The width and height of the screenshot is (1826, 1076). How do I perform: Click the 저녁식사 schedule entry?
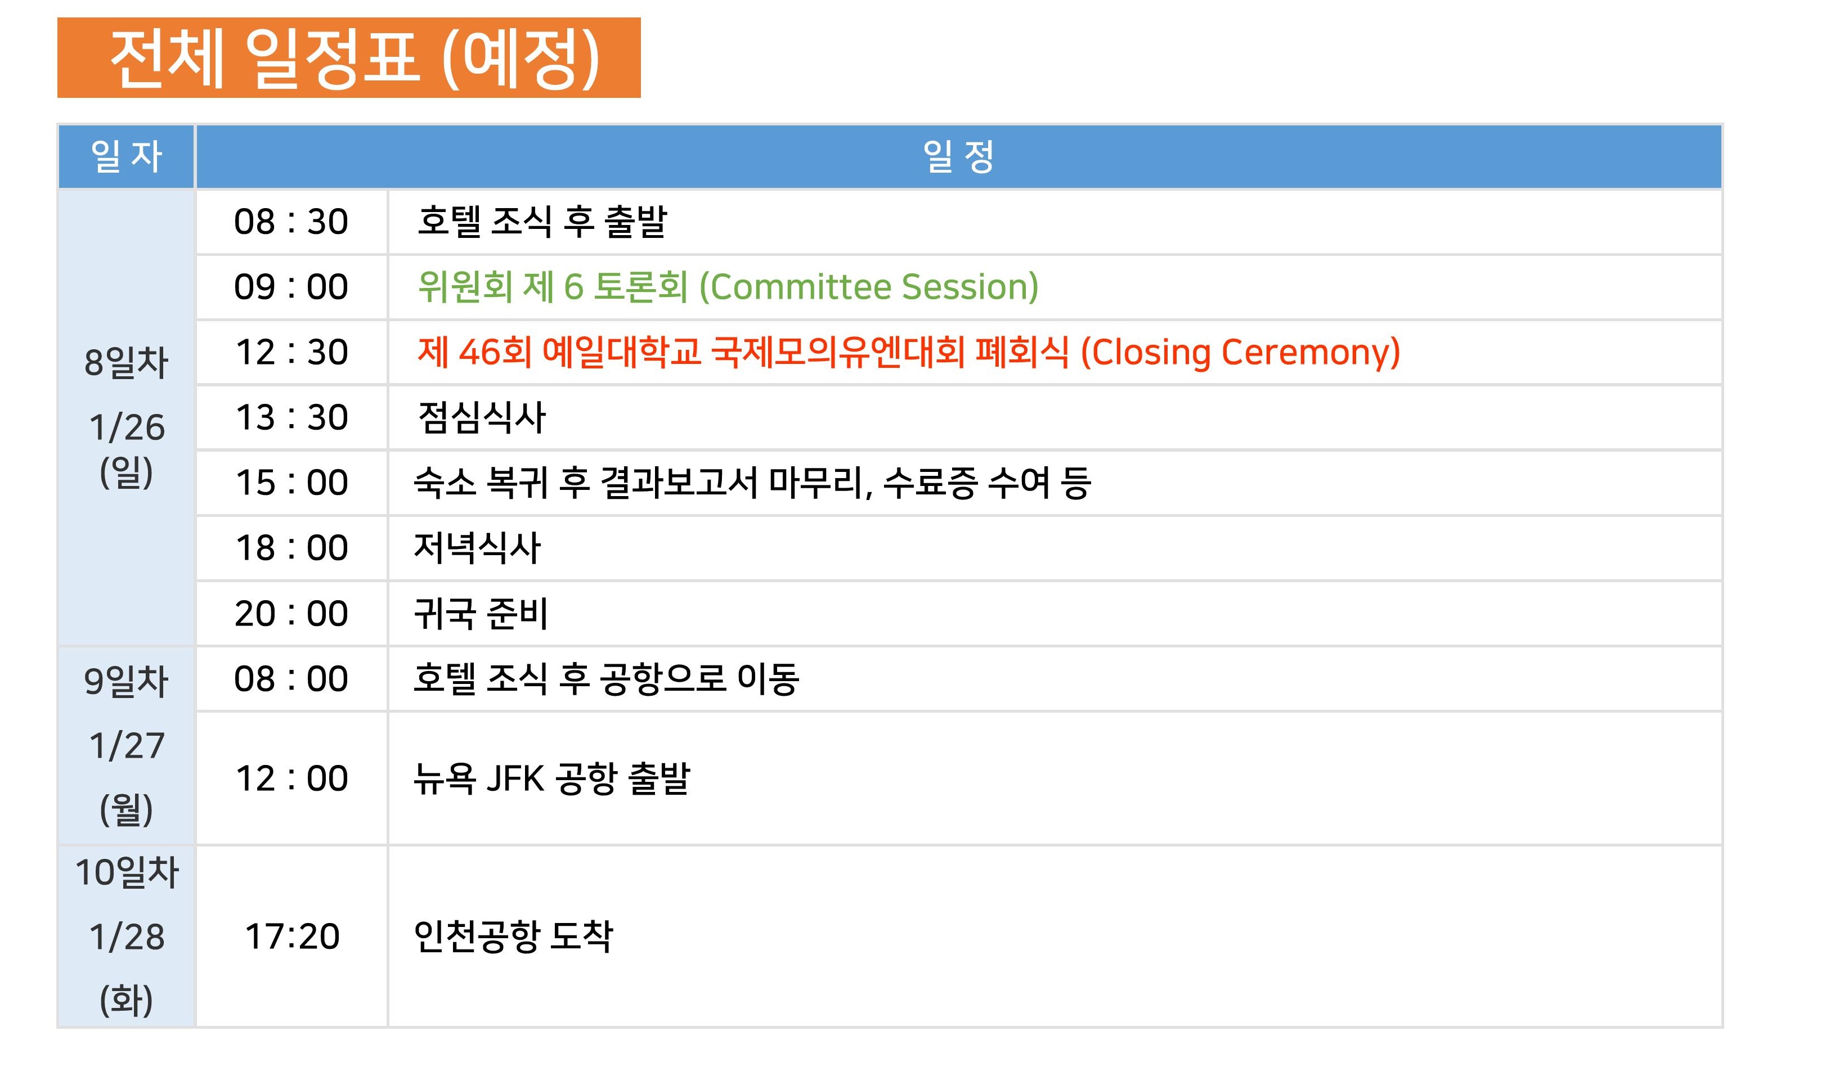tap(477, 548)
